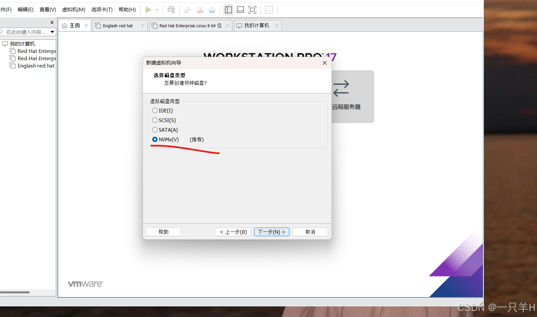Close the Englash red hat tab
The image size is (537, 317).
[143, 25]
